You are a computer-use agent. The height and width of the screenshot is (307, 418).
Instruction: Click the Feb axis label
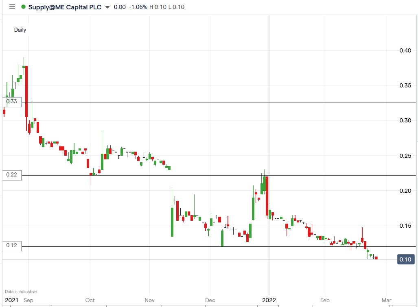325,300
